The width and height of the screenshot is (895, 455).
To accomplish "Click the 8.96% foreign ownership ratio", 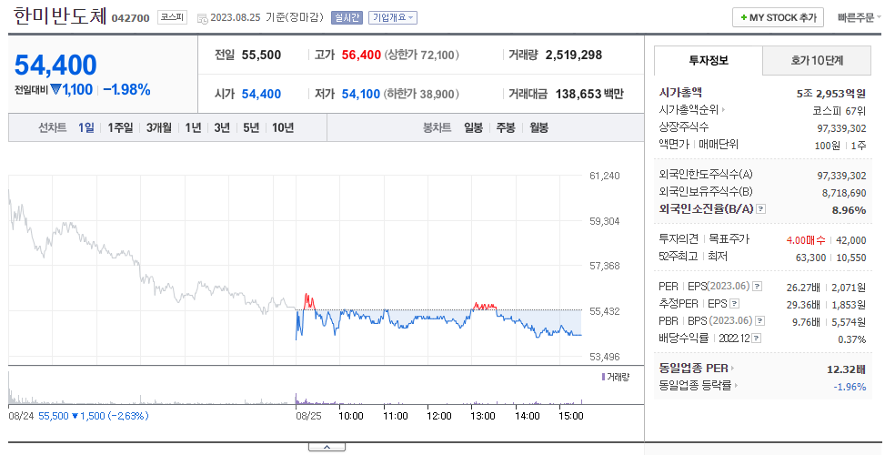I will tap(849, 210).
